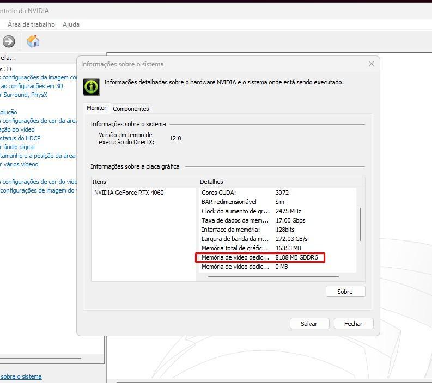Select the Cores CUDA row

[x=277, y=193]
